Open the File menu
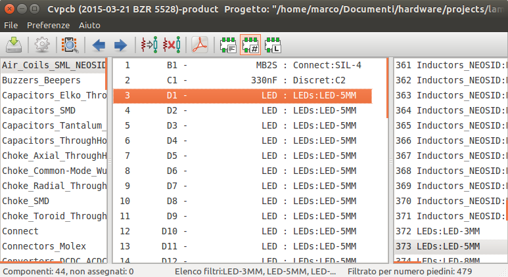Viewport: 508px width, 277px height. point(11,25)
